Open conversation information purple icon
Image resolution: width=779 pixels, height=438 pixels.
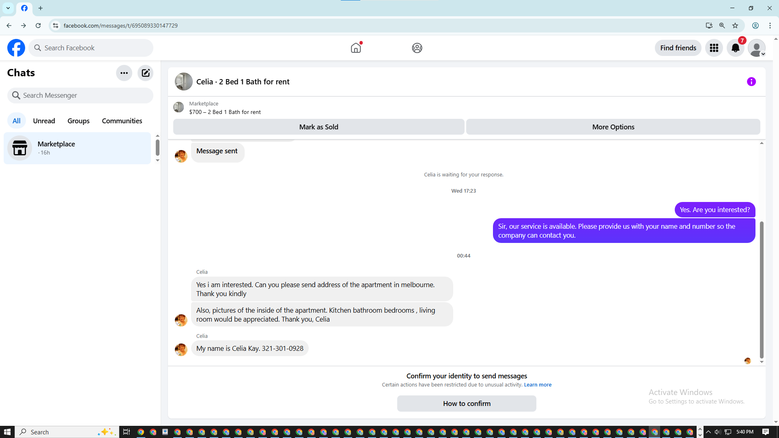pyautogui.click(x=751, y=82)
